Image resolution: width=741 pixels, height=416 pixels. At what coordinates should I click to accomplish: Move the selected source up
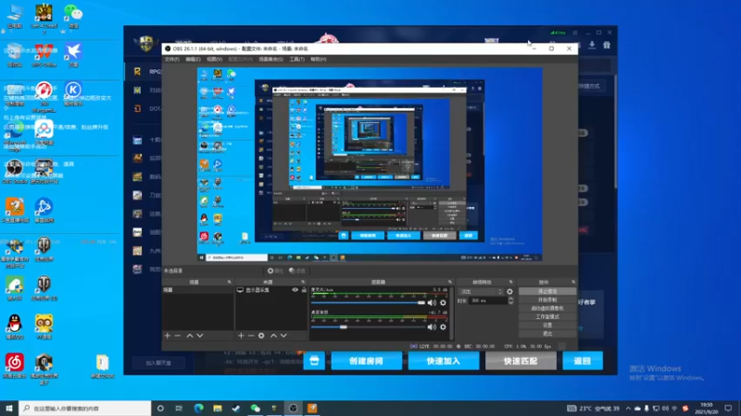coord(273,336)
